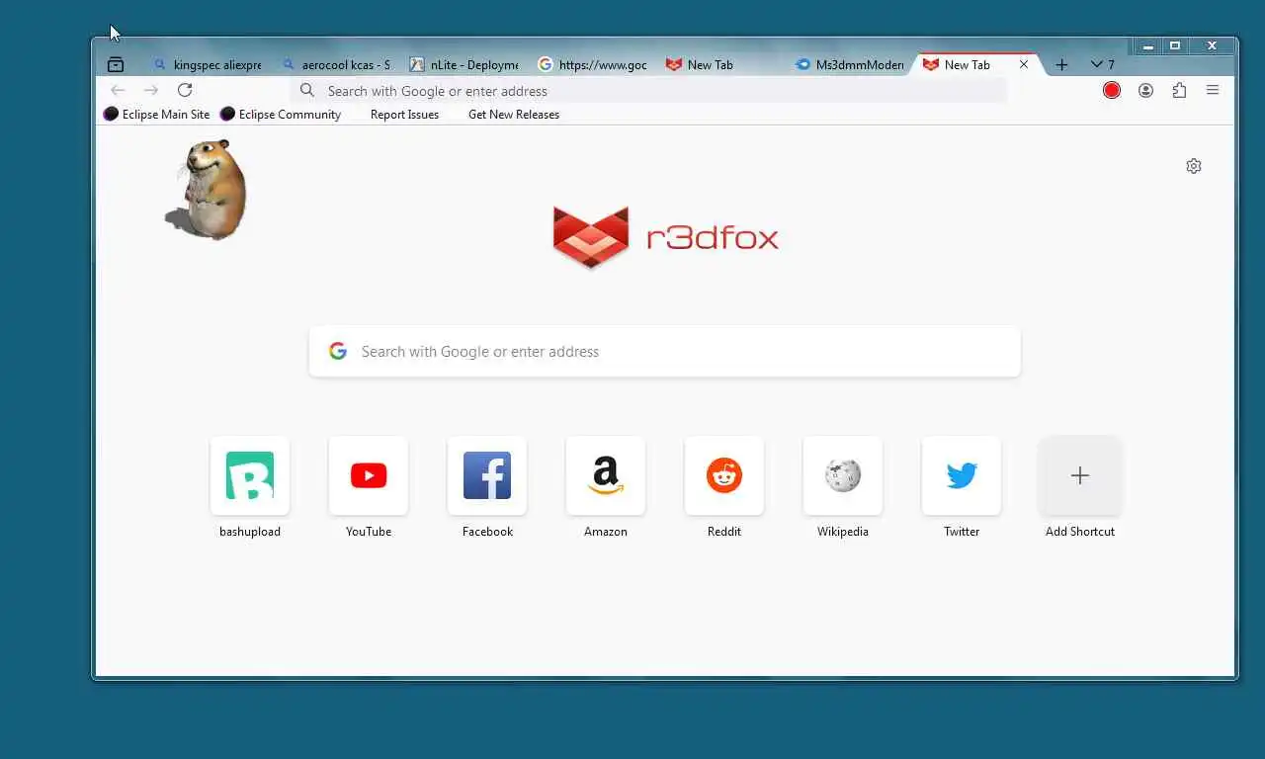Open new tab personalize gear icon
Viewport: 1265px width, 759px height.
point(1194,166)
